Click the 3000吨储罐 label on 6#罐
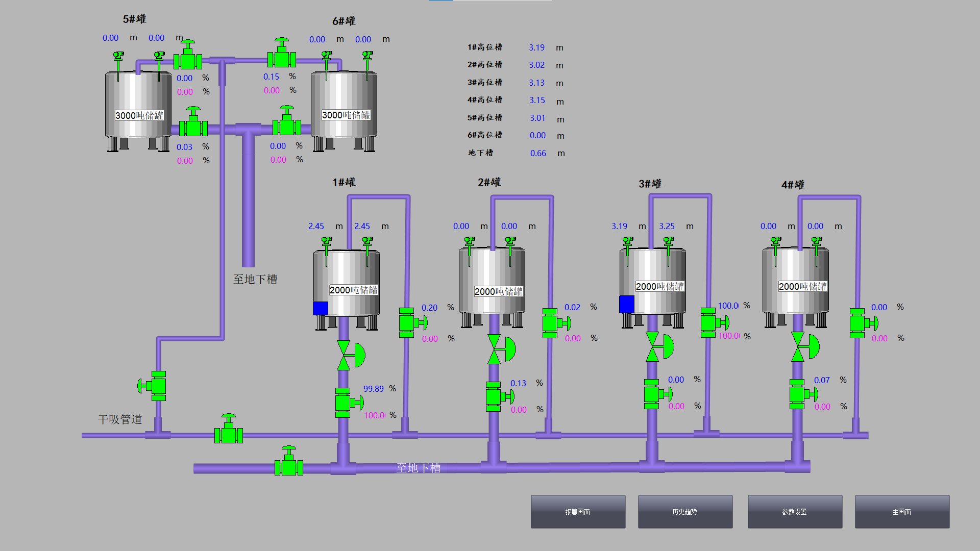980x551 pixels. click(346, 115)
